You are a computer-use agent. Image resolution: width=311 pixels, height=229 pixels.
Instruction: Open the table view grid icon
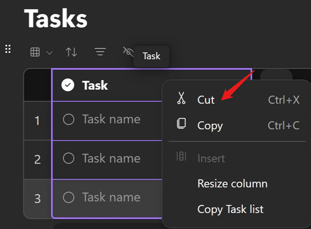(35, 52)
